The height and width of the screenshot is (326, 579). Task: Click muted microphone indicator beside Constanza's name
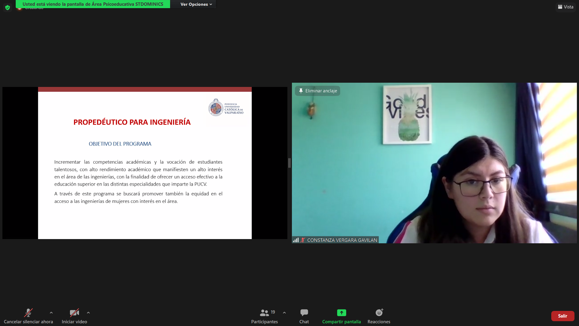pos(303,240)
